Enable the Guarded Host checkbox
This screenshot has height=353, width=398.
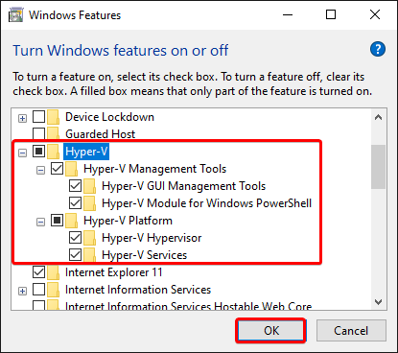[x=38, y=133]
